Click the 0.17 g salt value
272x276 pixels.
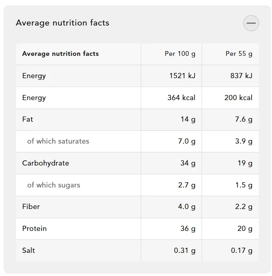pyautogui.click(x=242, y=250)
